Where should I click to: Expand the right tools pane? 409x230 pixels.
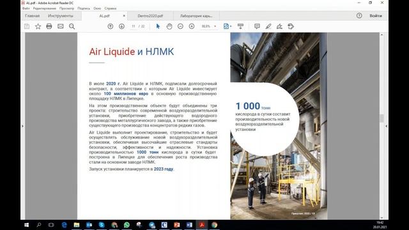tap(386, 126)
